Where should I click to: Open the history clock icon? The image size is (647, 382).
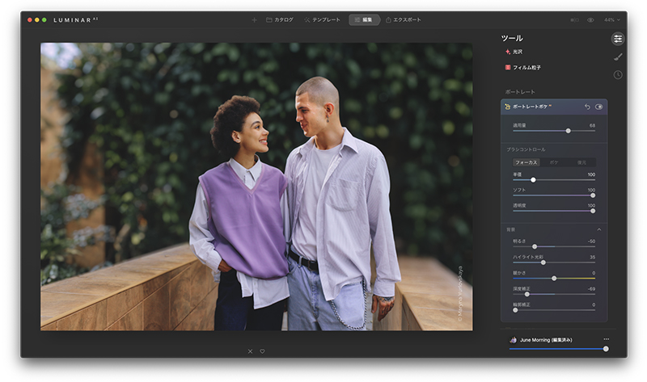click(x=618, y=75)
